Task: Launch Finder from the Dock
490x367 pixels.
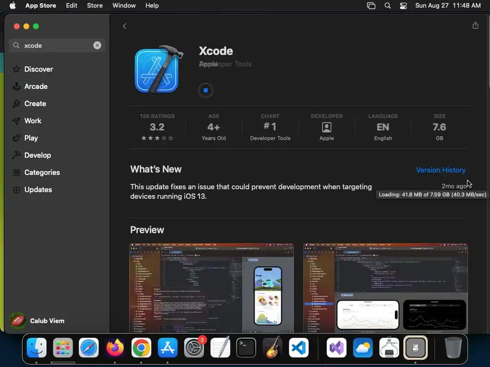Action: click(36, 347)
